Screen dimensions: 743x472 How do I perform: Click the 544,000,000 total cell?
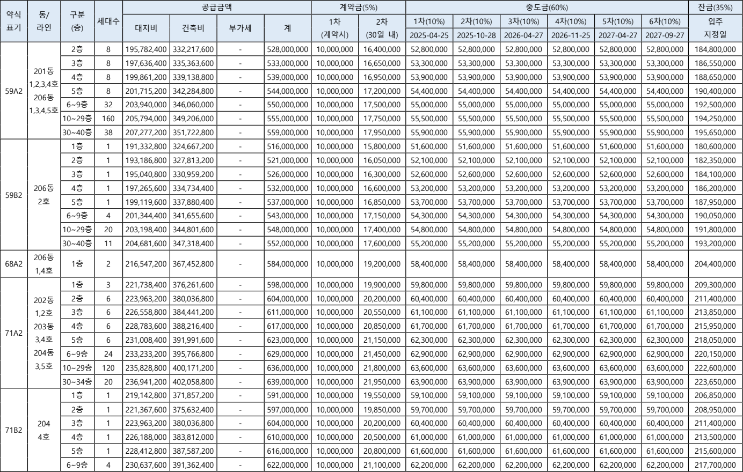coord(288,90)
